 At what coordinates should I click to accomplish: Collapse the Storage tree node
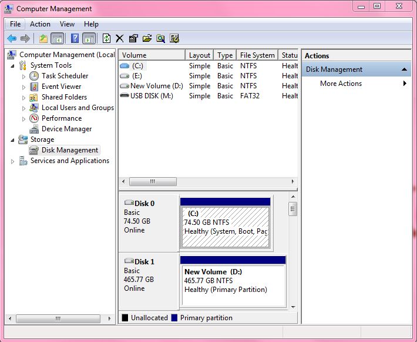(13, 140)
